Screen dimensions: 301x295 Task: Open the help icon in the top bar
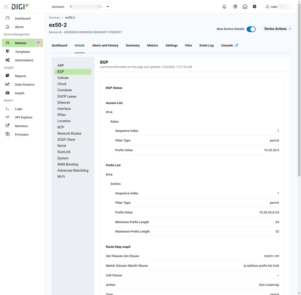235,6
